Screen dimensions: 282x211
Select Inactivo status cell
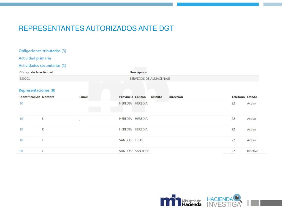point(253,151)
